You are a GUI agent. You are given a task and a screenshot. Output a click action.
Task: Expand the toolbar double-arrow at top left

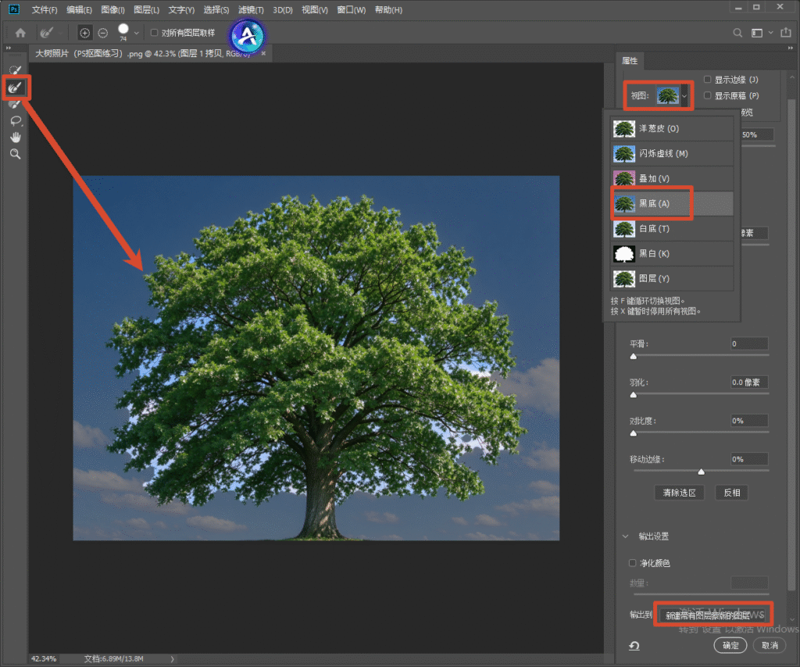click(8, 48)
